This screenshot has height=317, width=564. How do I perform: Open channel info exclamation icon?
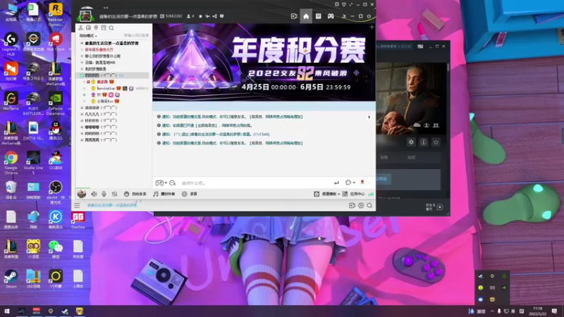click(x=221, y=16)
